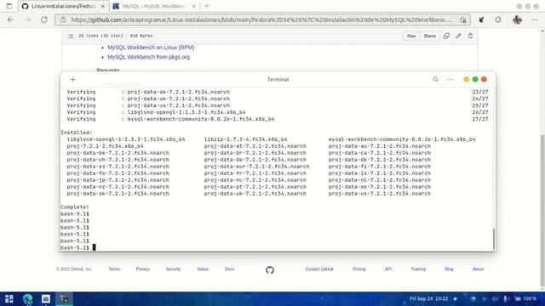Image resolution: width=545 pixels, height=306 pixels.
Task: Minimize the Terminal with the yellow button
Action: [x=467, y=79]
